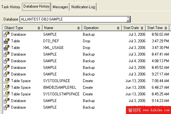Click the Create operation in the IBMDB2SAMPLEREL row

[x=88, y=87]
